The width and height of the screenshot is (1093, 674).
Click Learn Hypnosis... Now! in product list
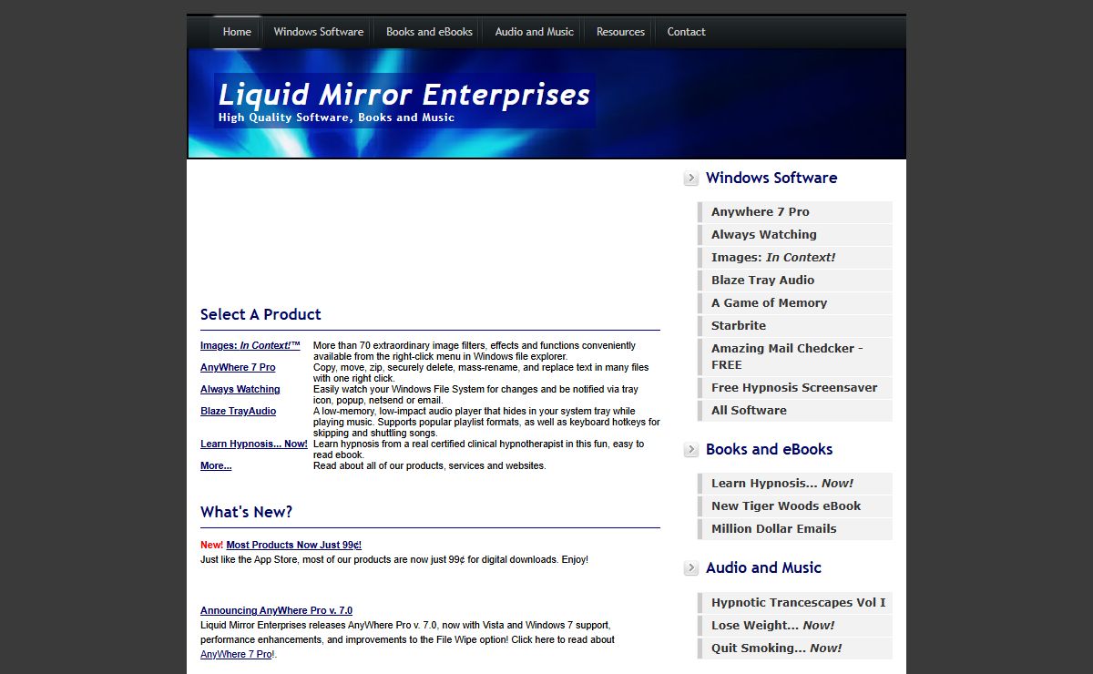(x=254, y=444)
